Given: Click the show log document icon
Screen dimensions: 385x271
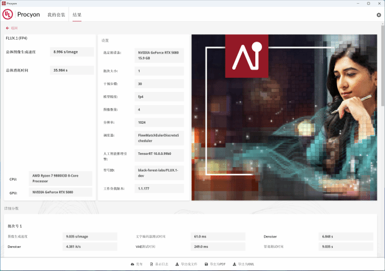Looking at the screenshot, I should point(152,264).
